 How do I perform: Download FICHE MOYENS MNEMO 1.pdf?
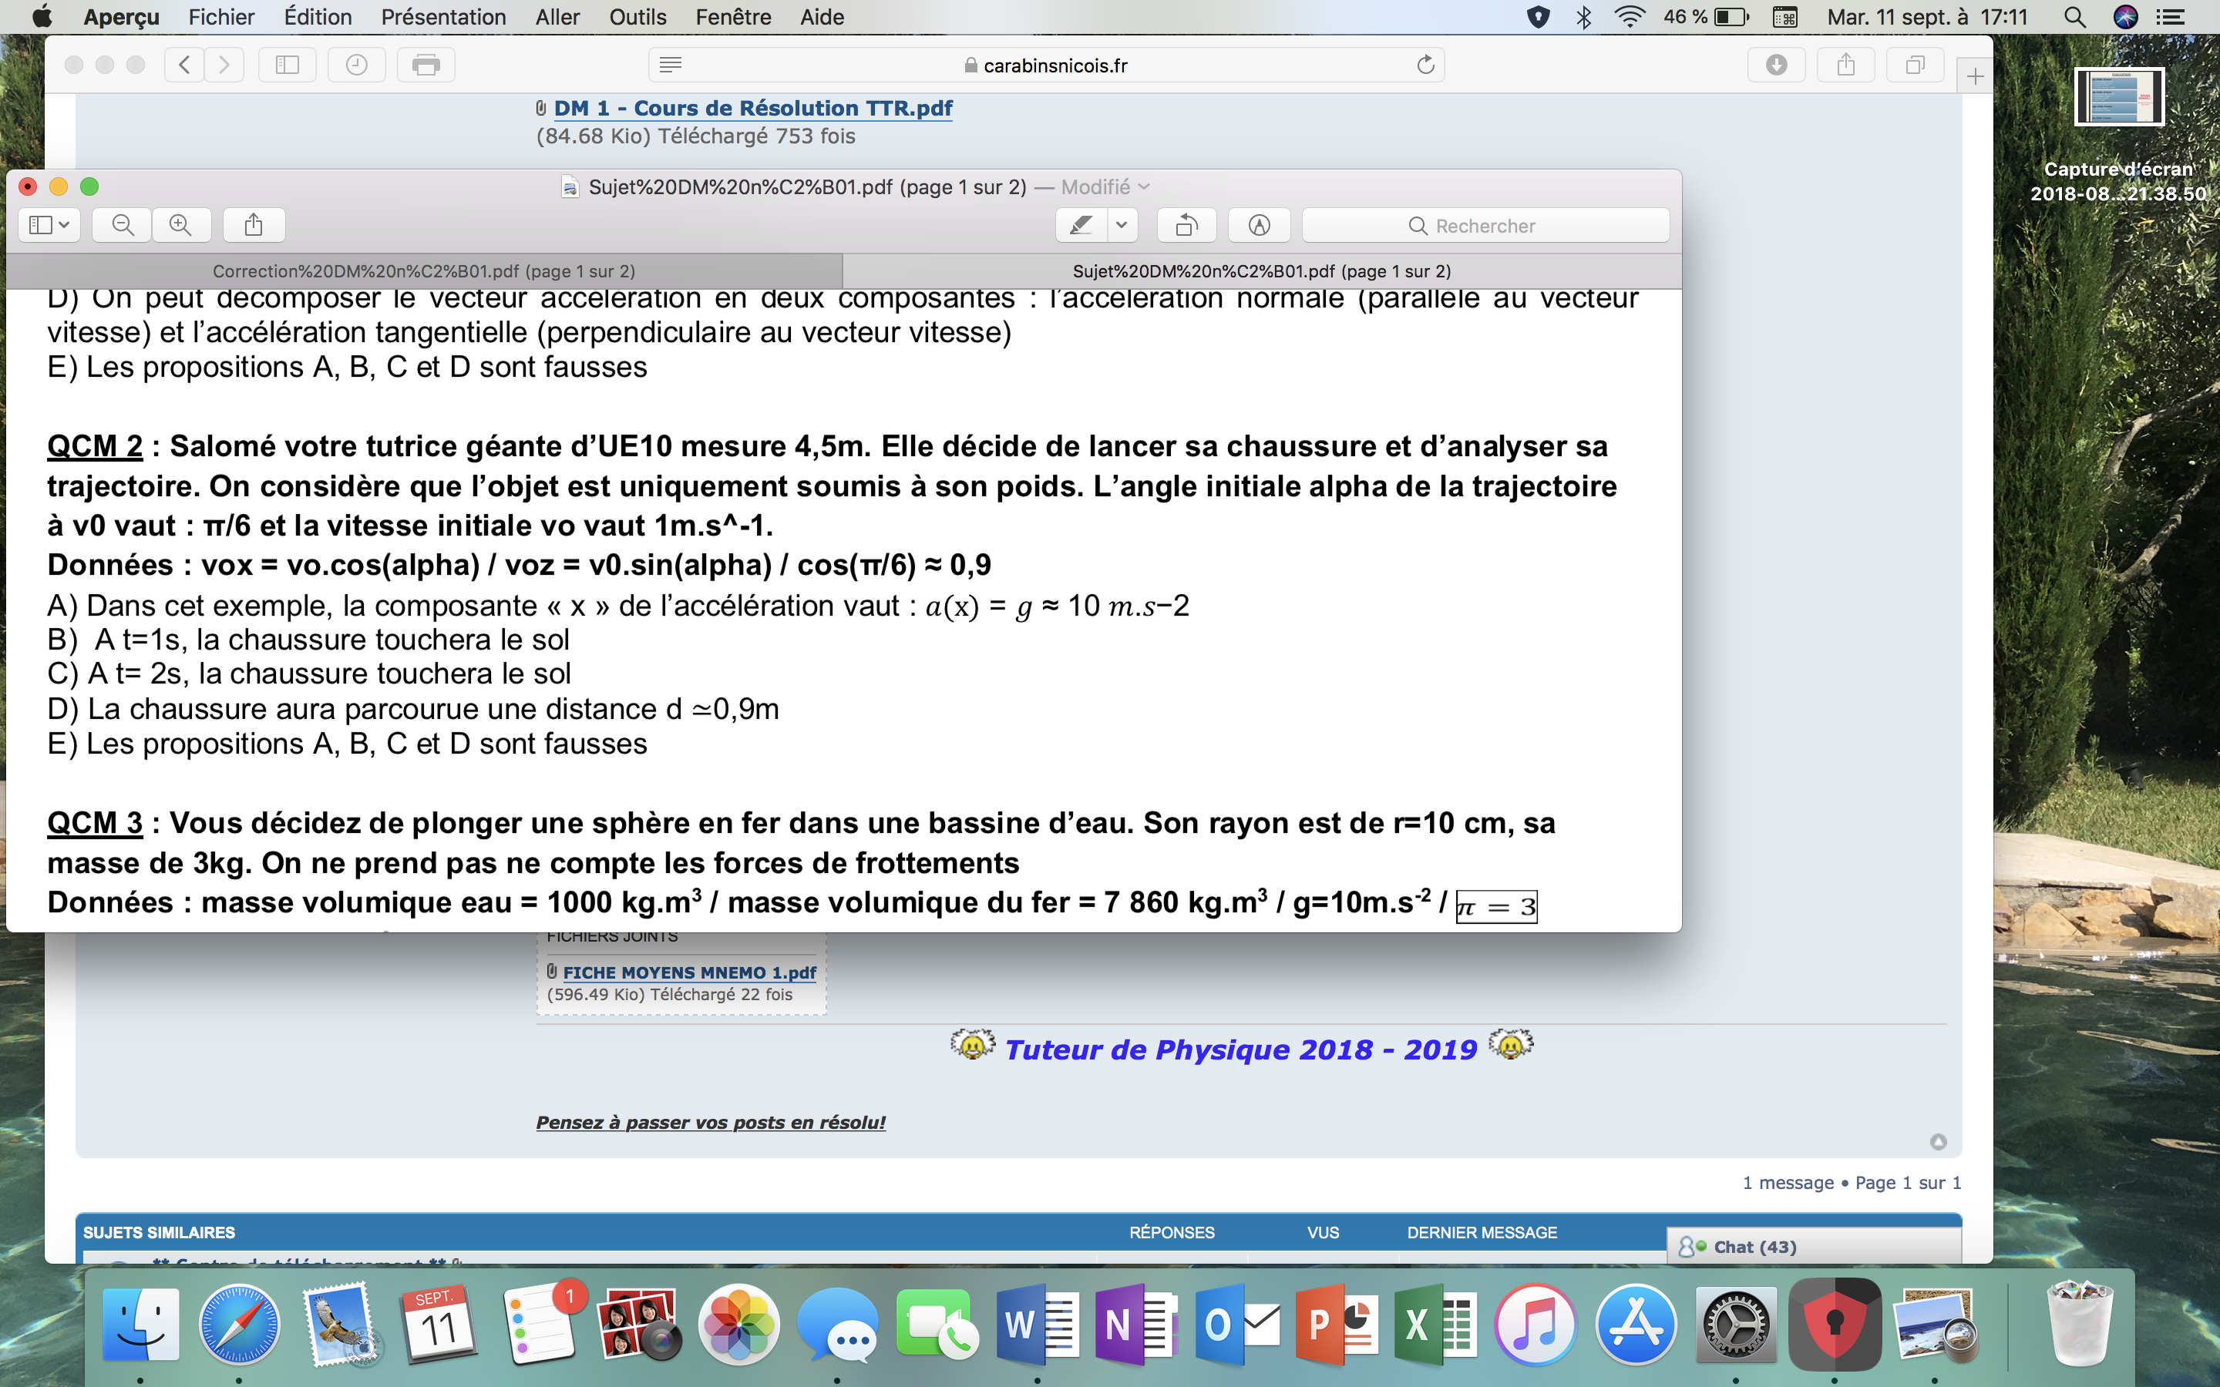(689, 972)
